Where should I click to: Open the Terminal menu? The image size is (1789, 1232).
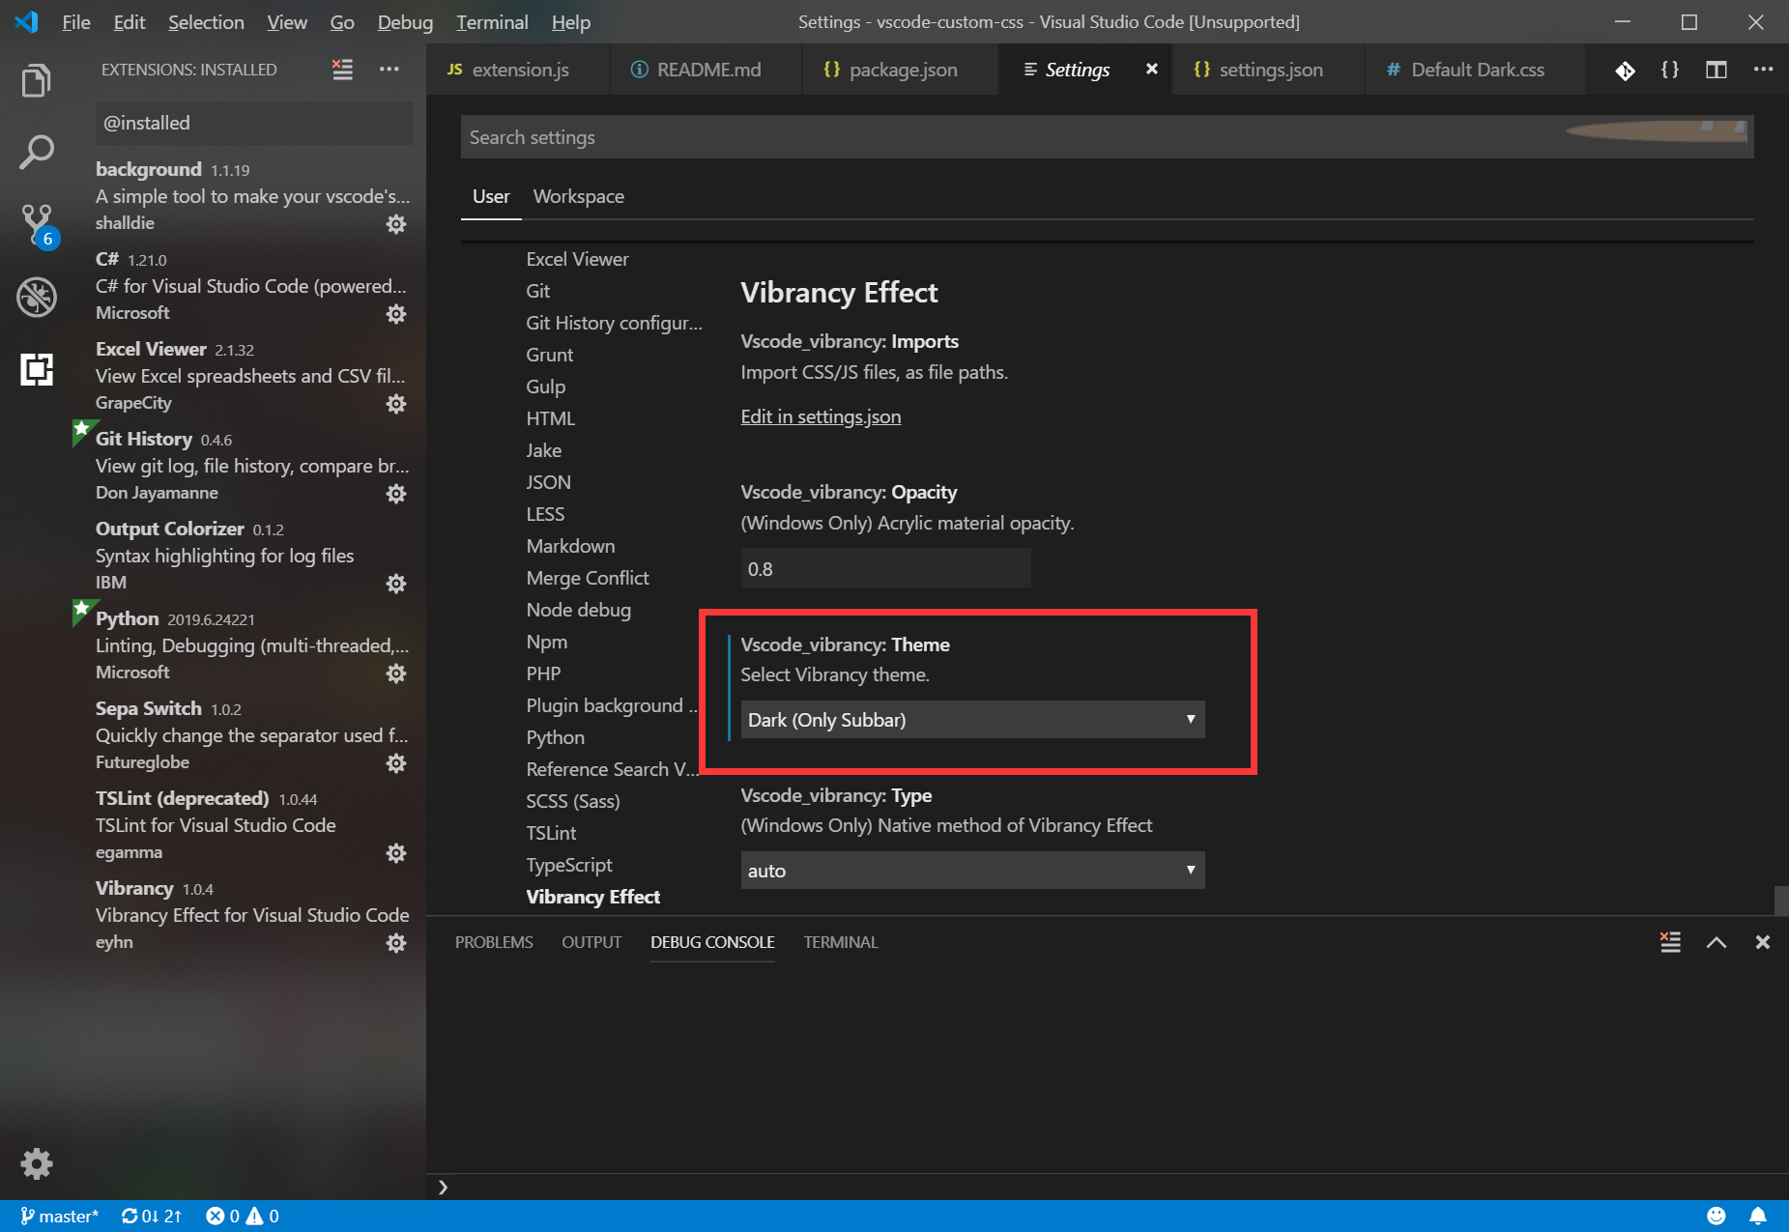point(493,21)
